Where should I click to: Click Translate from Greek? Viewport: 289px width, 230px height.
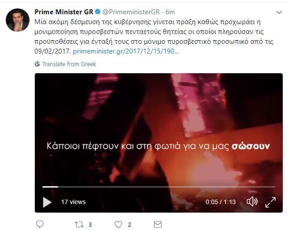69,64
